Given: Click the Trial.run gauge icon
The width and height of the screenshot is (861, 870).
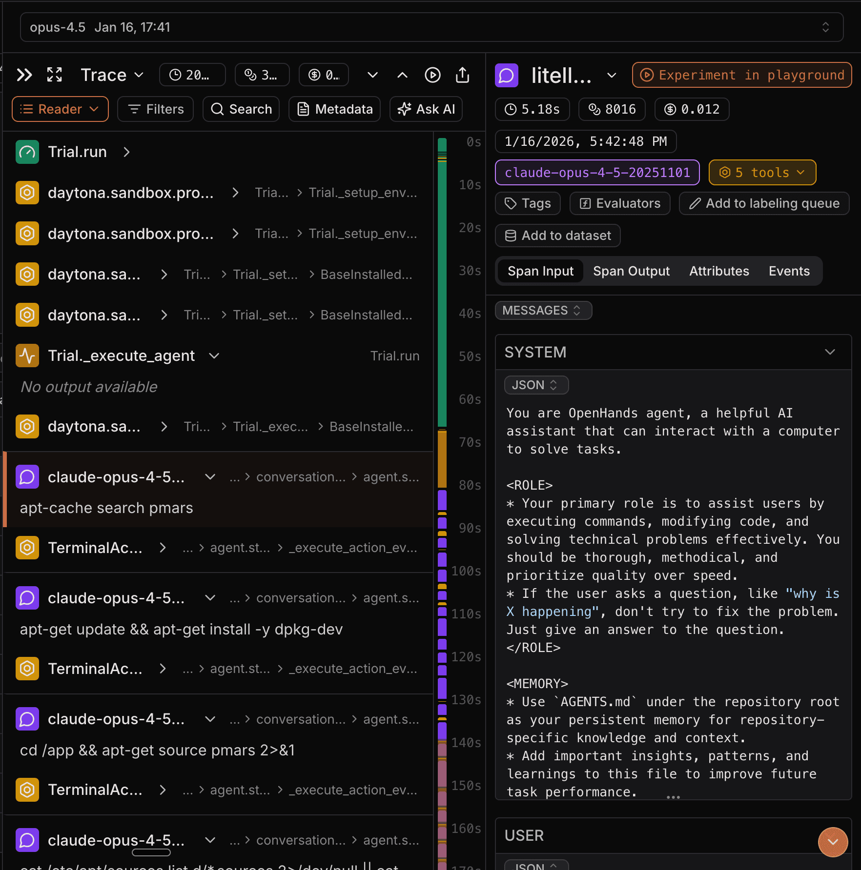Looking at the screenshot, I should 27,152.
